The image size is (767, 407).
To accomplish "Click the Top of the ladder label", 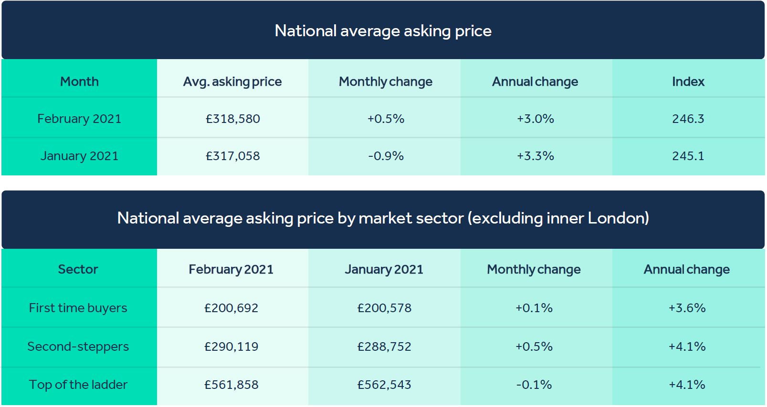I will click(x=78, y=385).
